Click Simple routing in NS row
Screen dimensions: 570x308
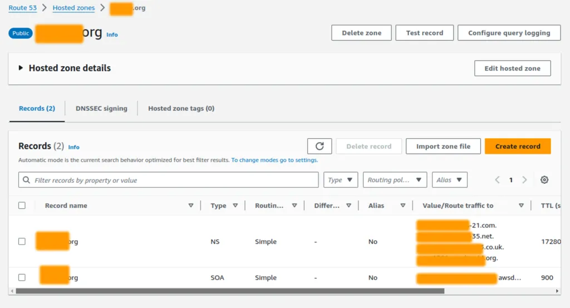click(266, 242)
